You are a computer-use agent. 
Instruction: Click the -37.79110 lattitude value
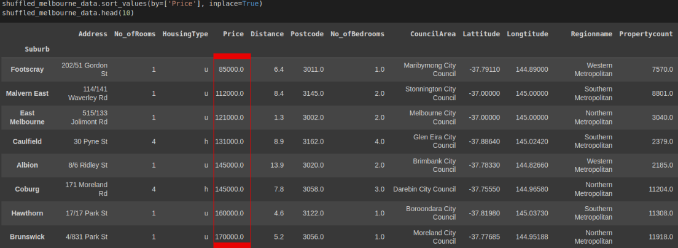[x=485, y=69]
